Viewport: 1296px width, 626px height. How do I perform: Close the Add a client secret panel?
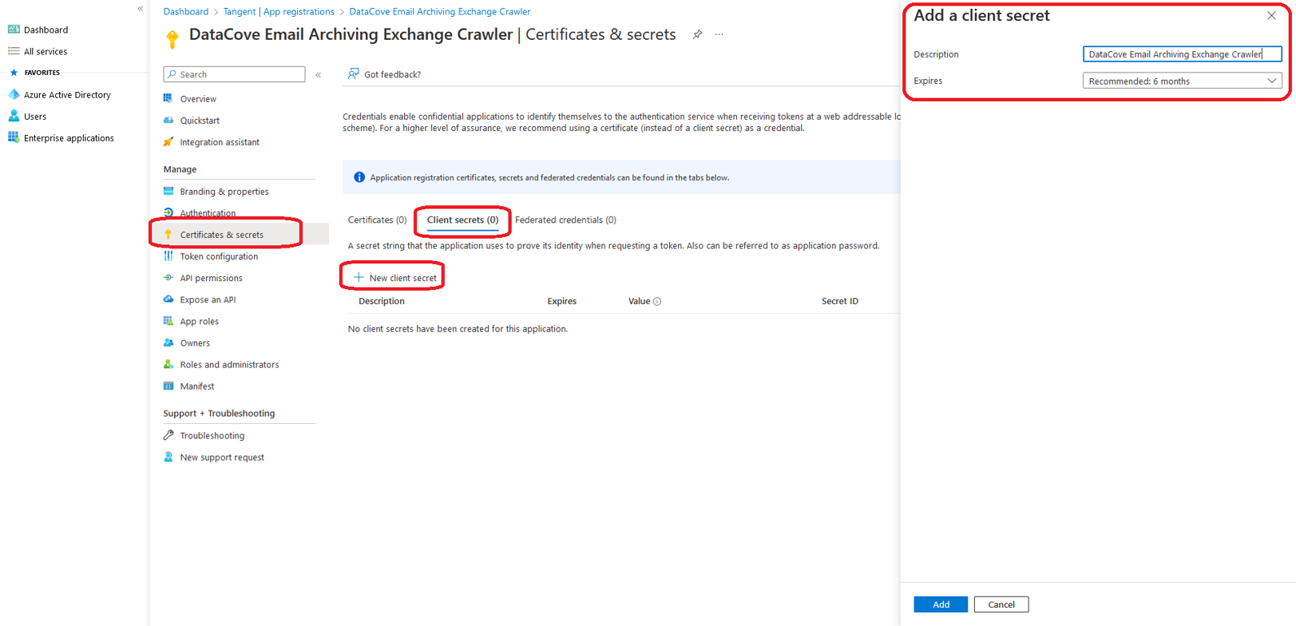1271,16
